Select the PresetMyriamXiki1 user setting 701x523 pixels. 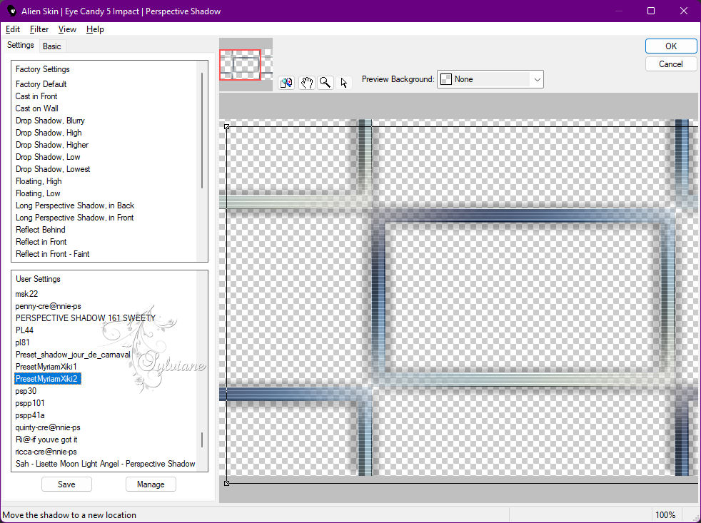[46, 366]
